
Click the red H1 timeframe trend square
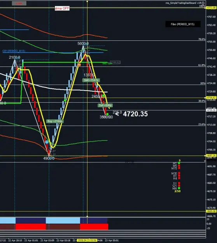(179, 176)
